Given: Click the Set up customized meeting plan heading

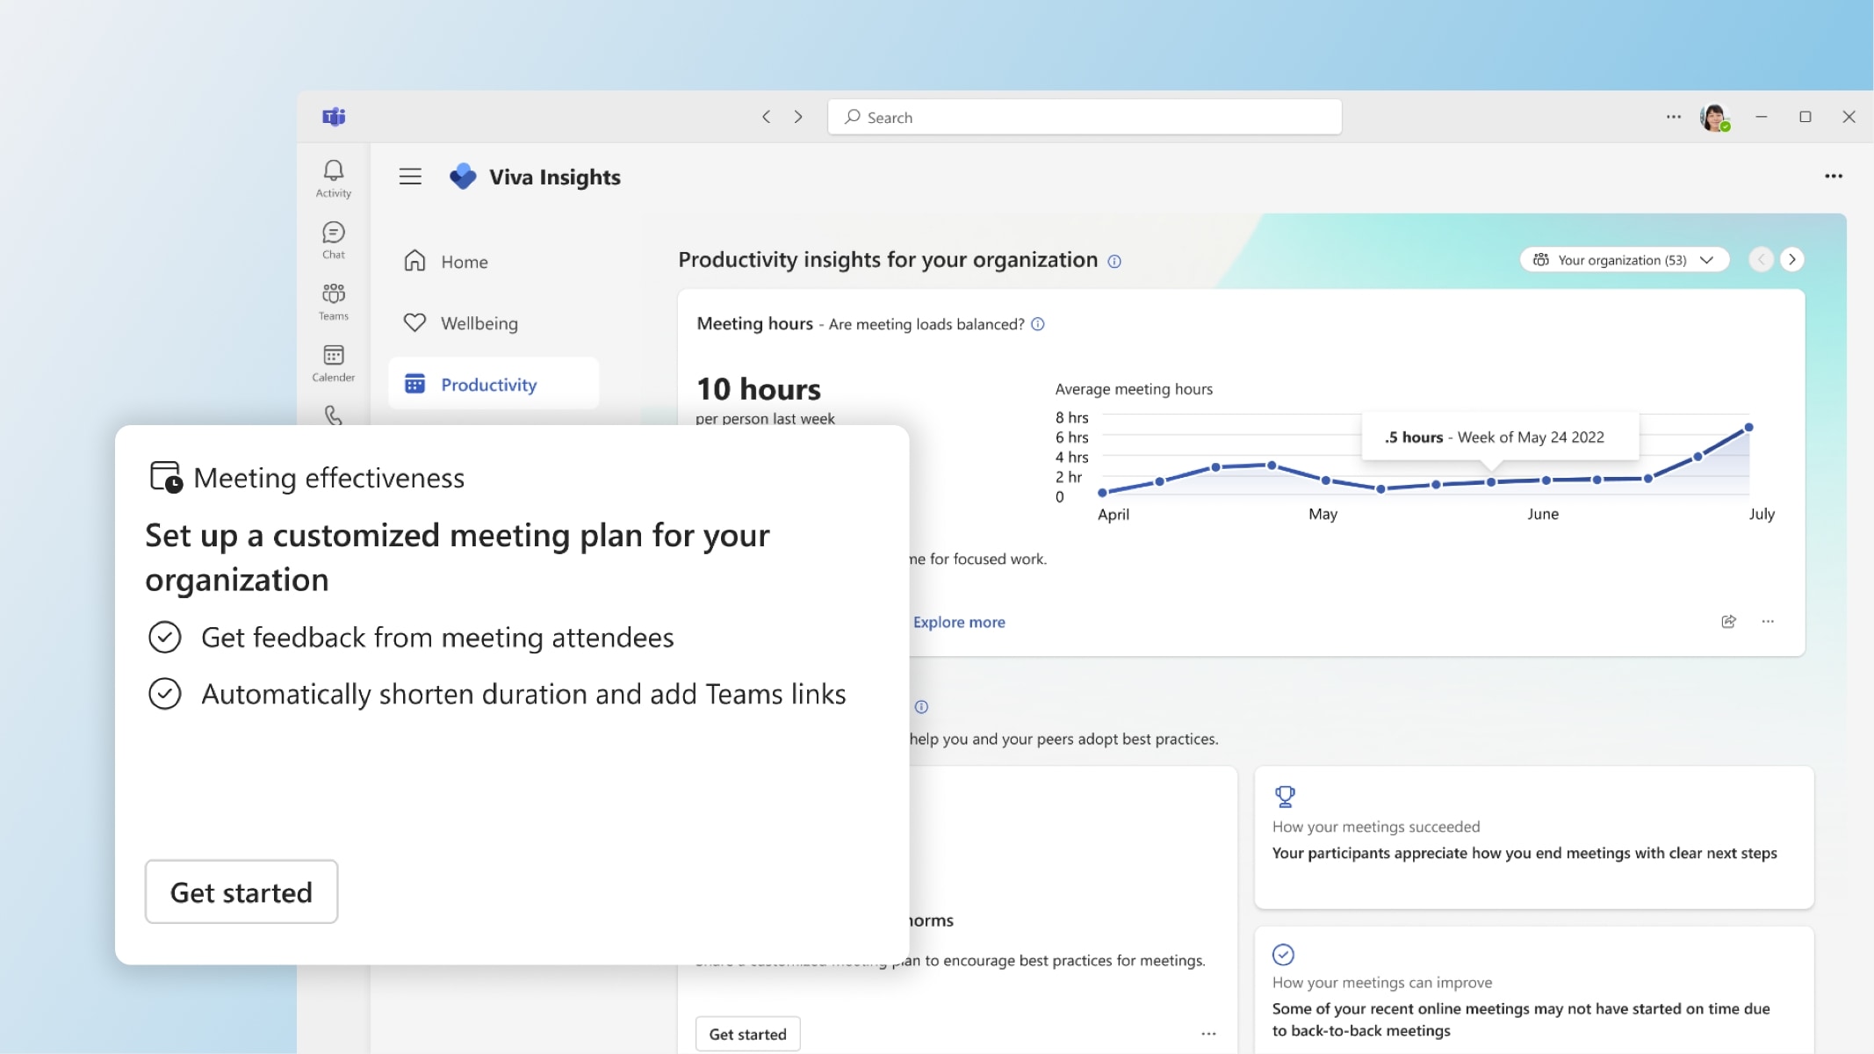Looking at the screenshot, I should (x=458, y=557).
